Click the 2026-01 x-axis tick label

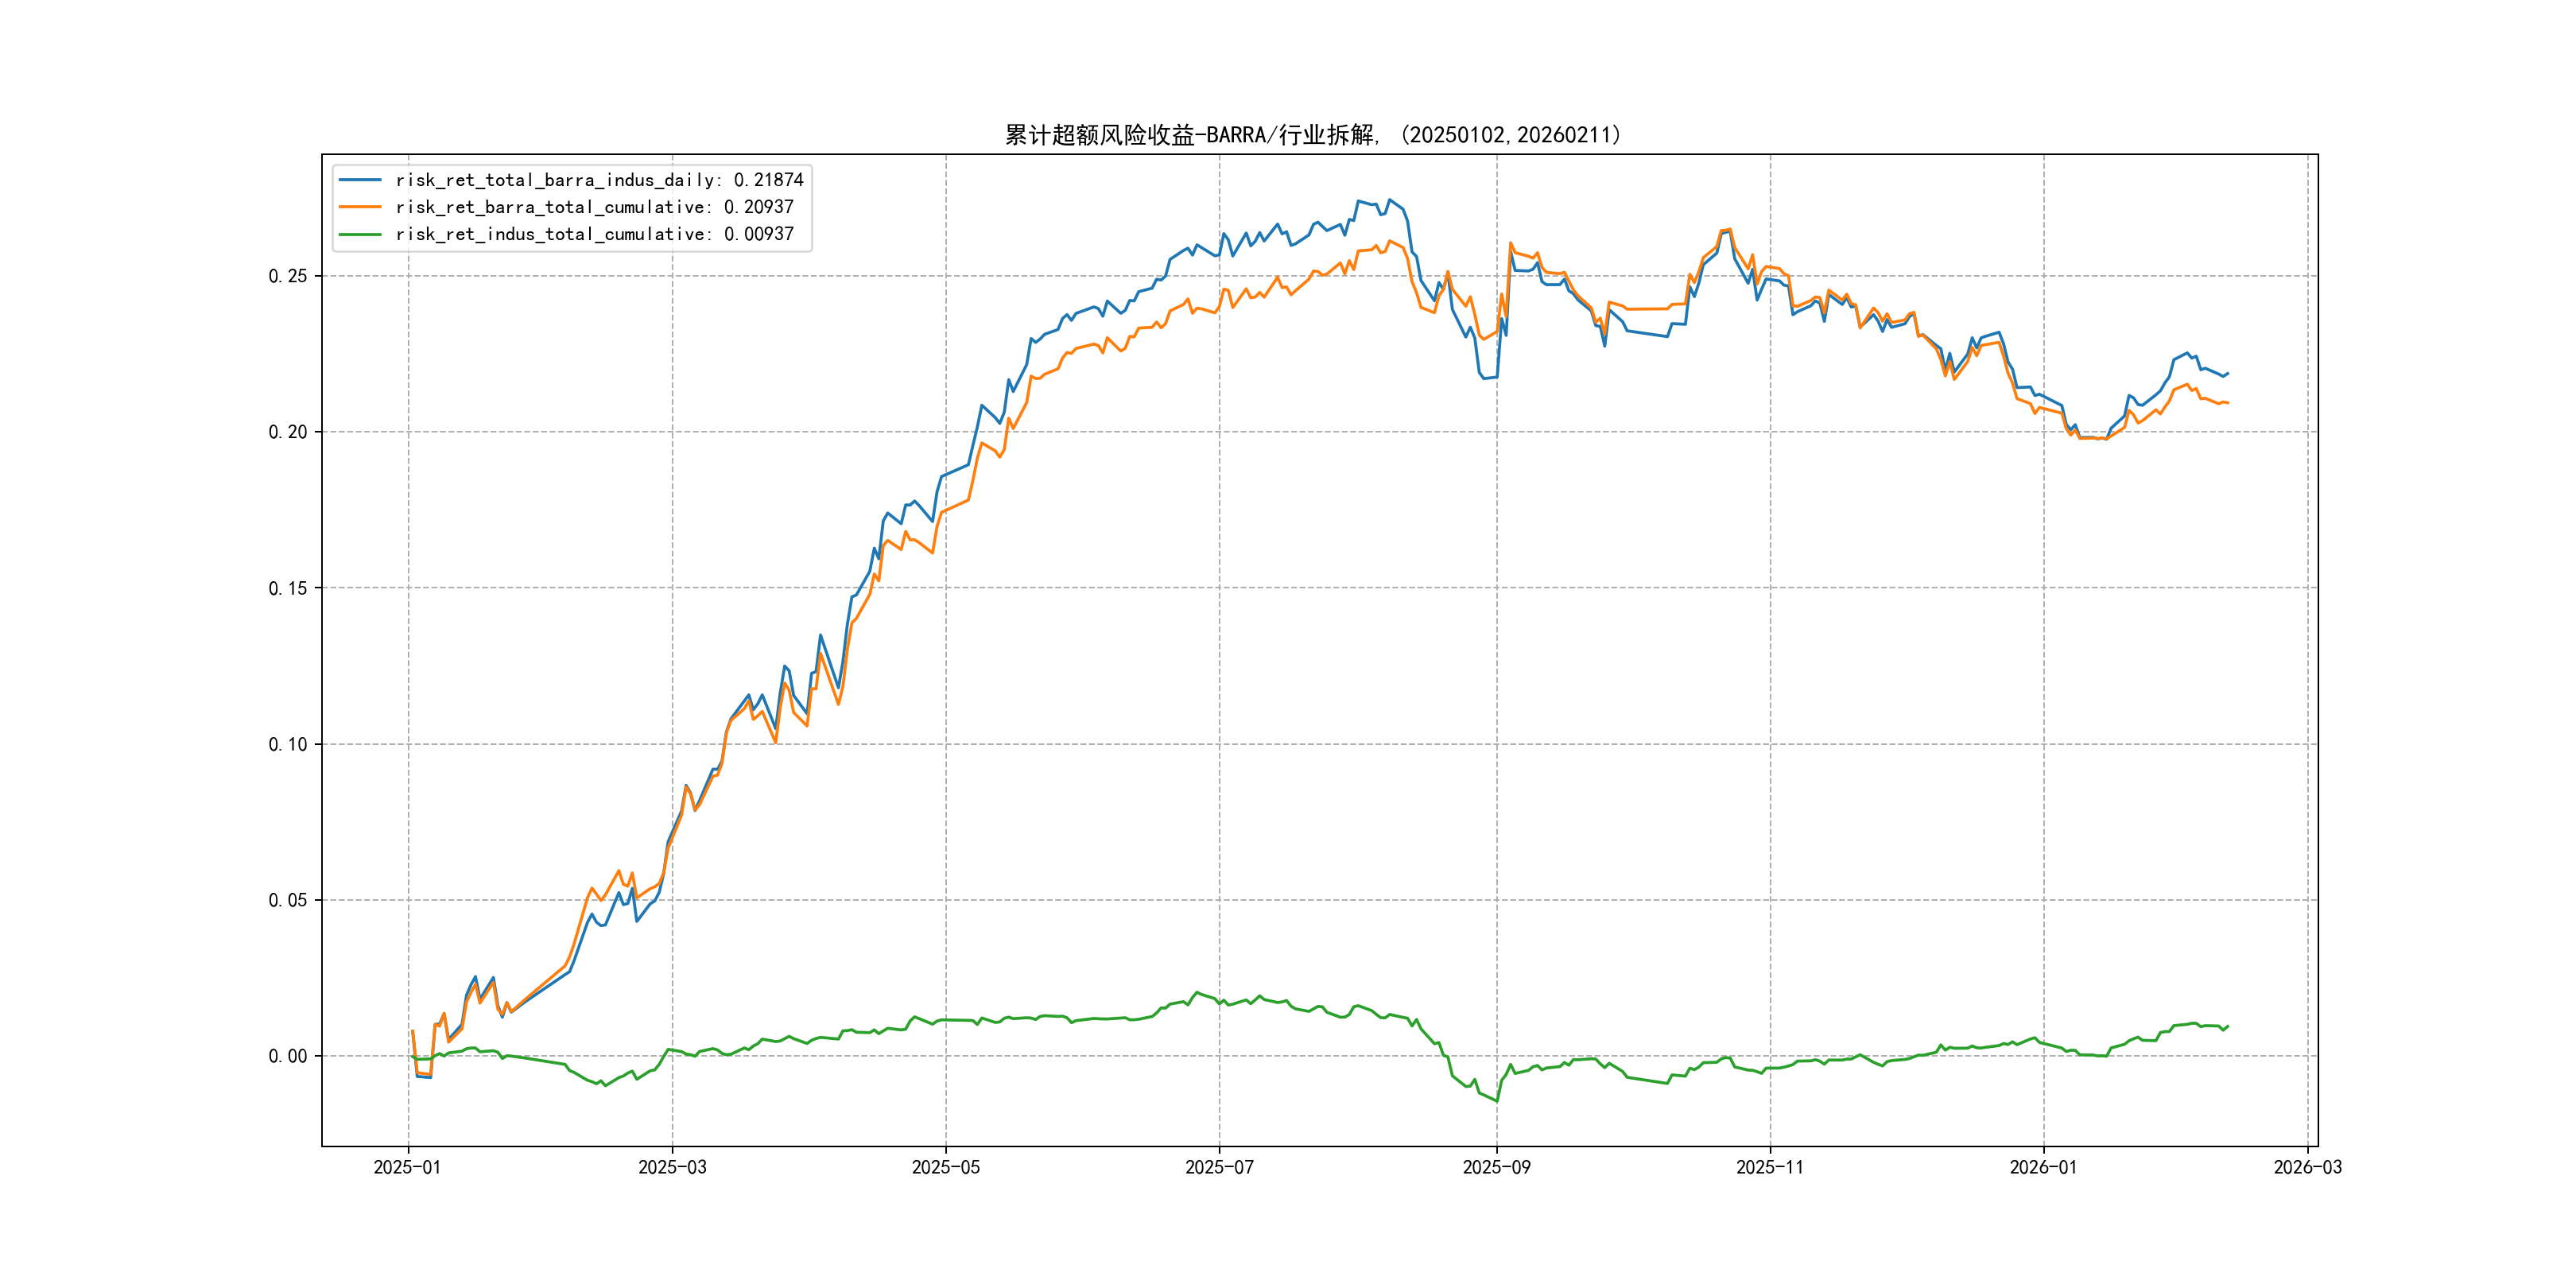[x=2043, y=1167]
